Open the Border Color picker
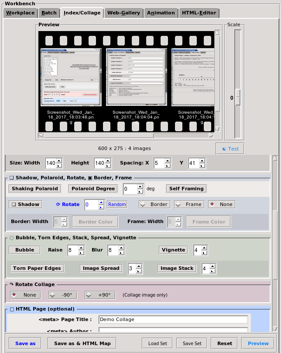 point(95,222)
